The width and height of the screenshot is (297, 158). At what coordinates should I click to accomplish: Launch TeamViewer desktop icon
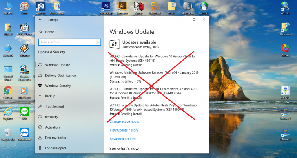(x=24, y=134)
